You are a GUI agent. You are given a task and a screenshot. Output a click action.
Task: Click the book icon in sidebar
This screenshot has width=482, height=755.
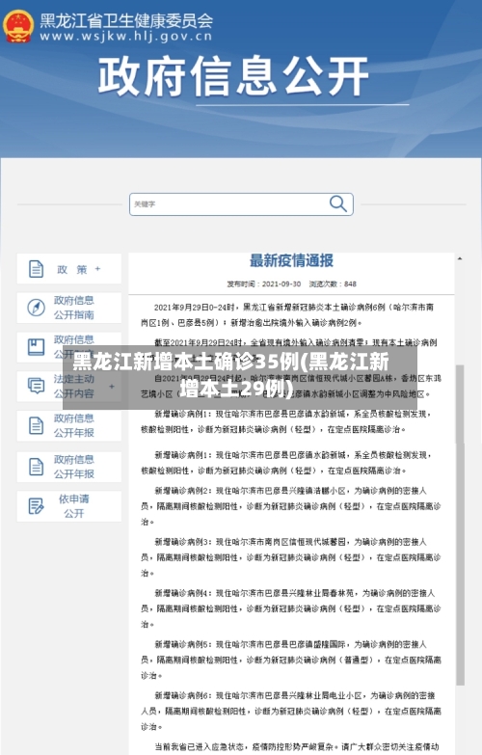click(36, 347)
